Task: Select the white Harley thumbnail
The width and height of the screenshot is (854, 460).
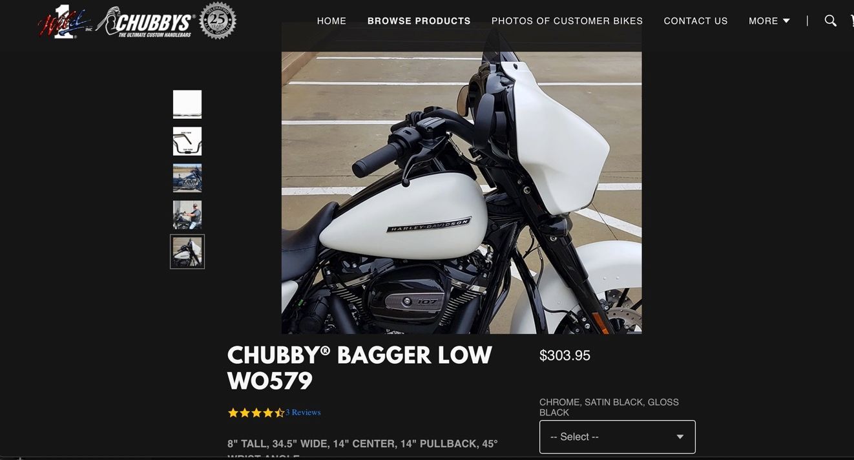Action: [187, 251]
